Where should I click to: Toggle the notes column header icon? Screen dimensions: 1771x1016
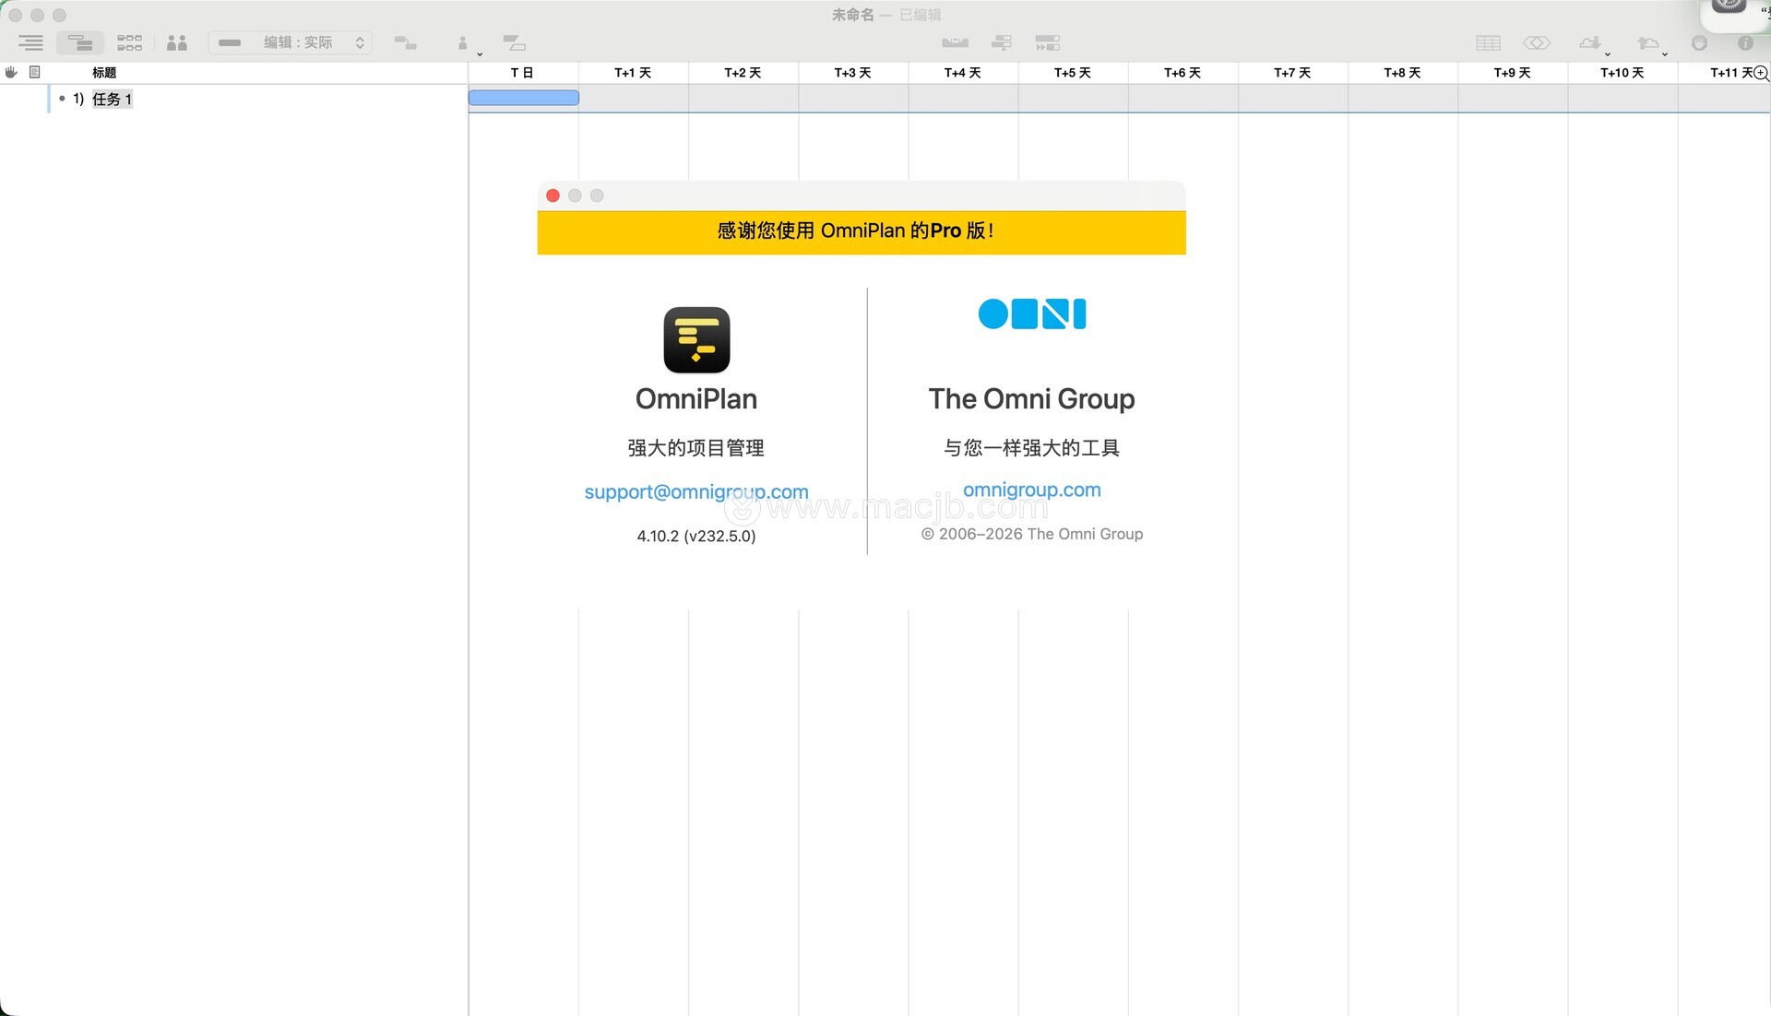[x=35, y=72]
